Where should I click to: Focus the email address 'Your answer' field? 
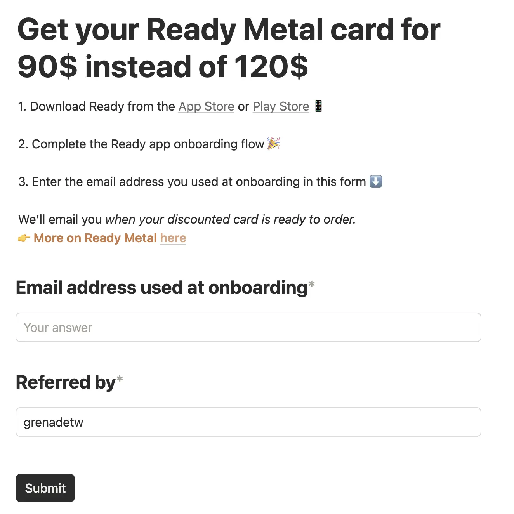coord(248,327)
